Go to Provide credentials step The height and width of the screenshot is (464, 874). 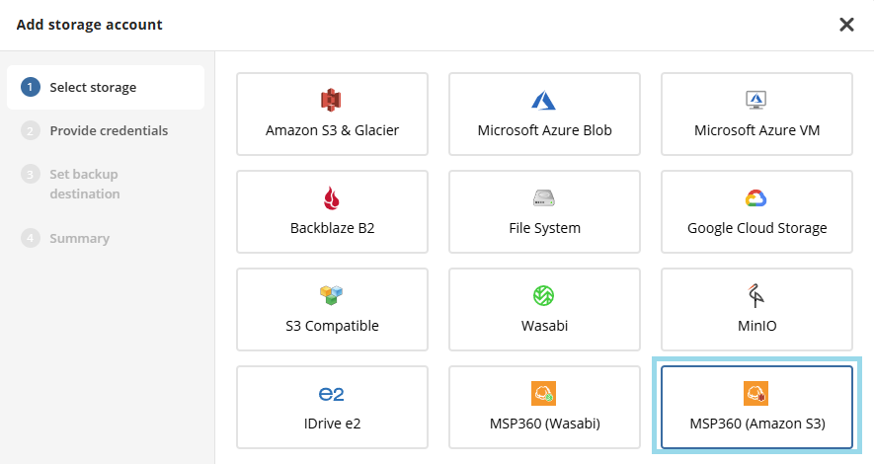[x=109, y=131]
